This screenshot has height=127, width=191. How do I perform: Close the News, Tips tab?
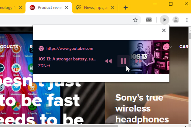click(113, 8)
